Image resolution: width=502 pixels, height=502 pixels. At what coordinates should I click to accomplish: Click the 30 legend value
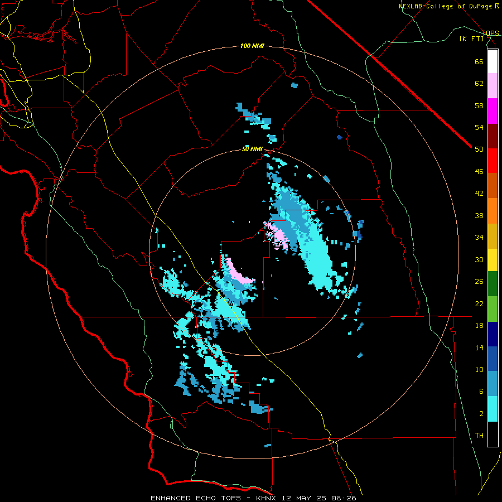tap(479, 259)
